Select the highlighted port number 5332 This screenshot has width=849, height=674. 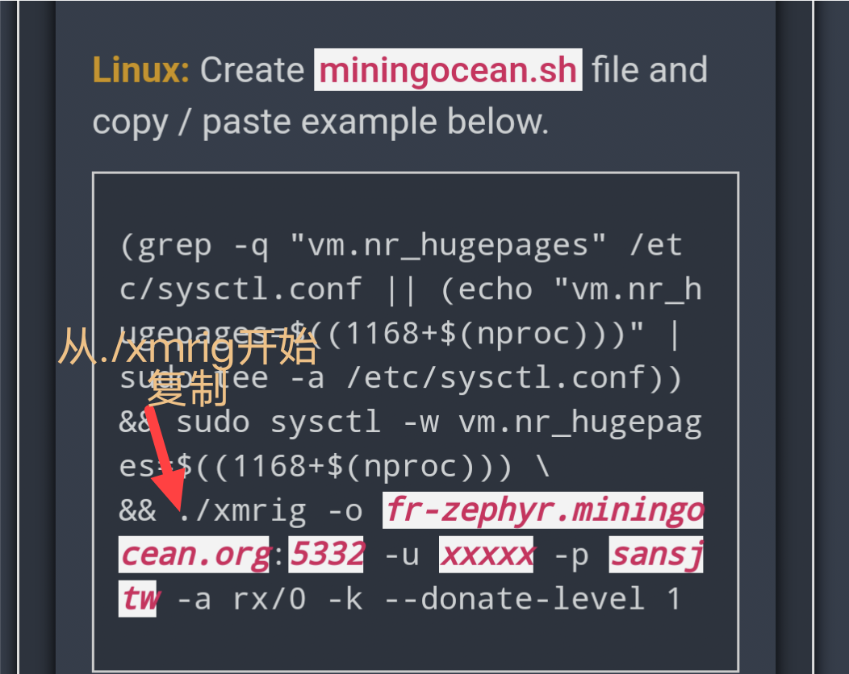tap(327, 555)
